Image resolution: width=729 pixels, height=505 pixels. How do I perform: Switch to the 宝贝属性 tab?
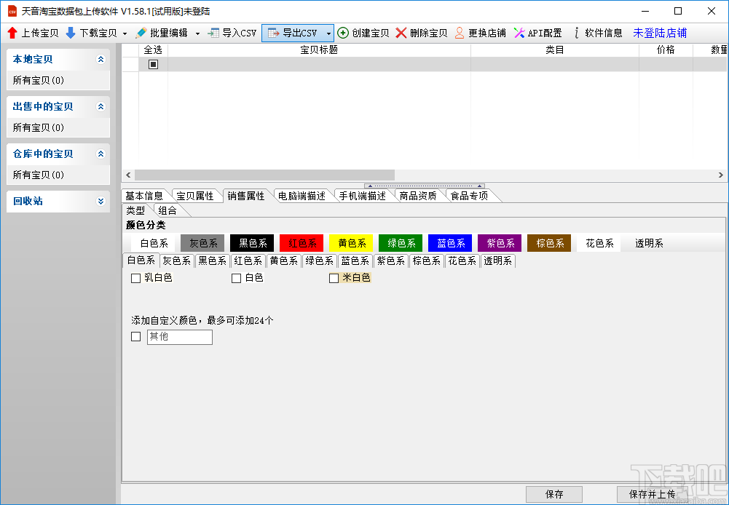[195, 196]
